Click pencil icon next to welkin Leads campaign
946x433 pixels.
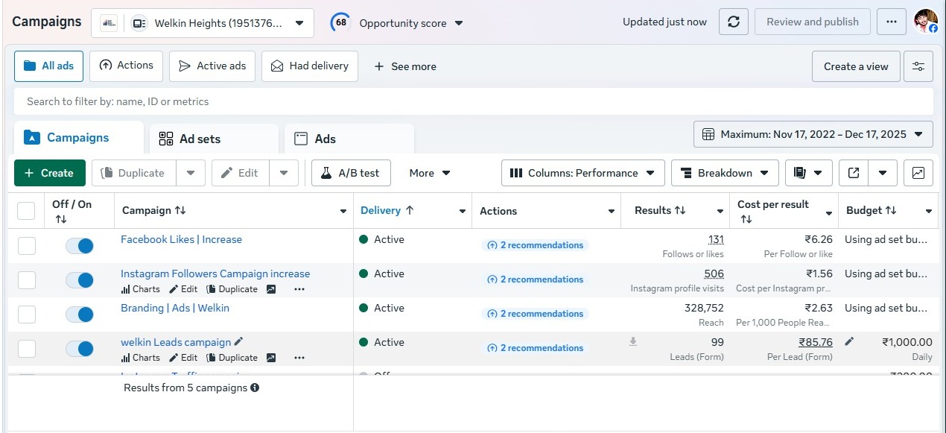(238, 341)
